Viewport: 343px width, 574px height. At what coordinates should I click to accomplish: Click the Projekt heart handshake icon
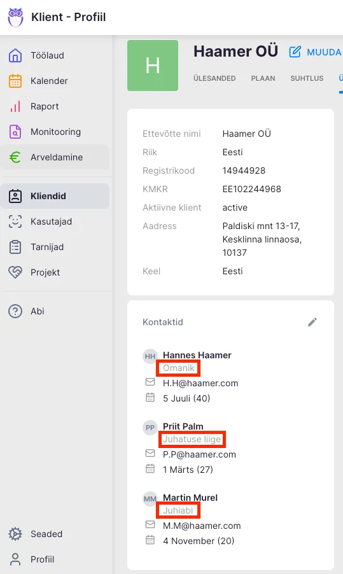(15, 272)
